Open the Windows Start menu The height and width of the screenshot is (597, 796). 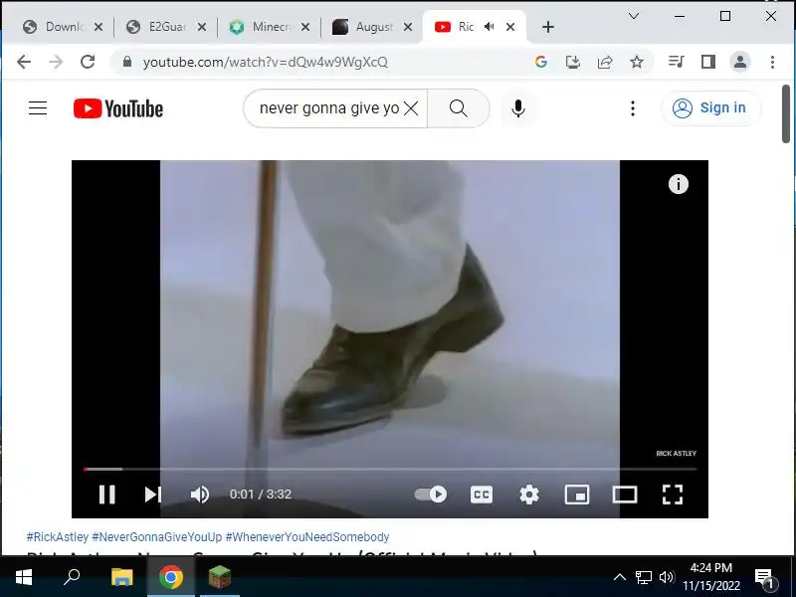click(x=24, y=577)
